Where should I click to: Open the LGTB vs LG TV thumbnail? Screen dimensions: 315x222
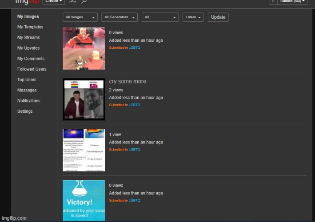pos(84,99)
